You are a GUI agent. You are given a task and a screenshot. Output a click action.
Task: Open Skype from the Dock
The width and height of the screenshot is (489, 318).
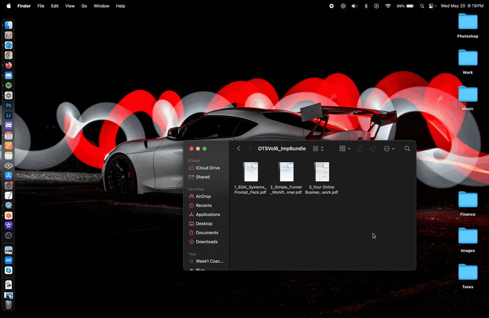9,270
